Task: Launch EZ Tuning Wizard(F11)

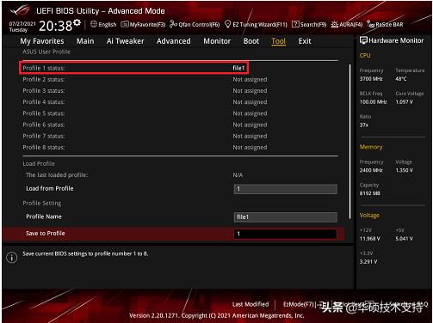Action: [x=256, y=24]
